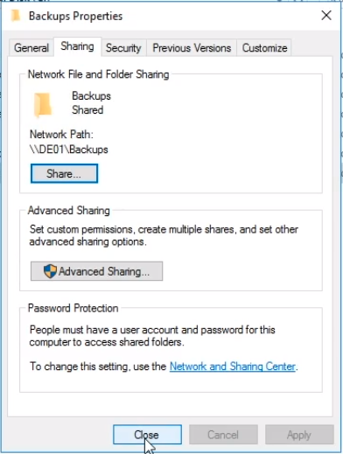This screenshot has height=454, width=343.
Task: Click the Network File and Folder Sharing heading
Action: coord(98,74)
